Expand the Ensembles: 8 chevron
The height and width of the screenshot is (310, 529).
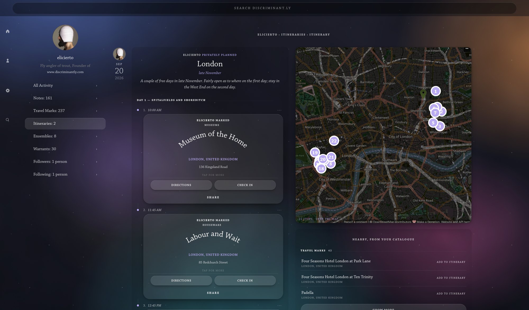click(x=97, y=136)
